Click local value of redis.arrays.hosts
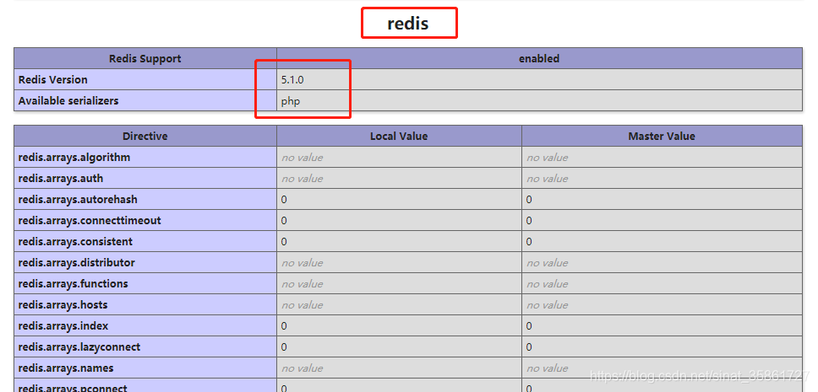Image resolution: width=818 pixels, height=392 pixels. pyautogui.click(x=302, y=304)
